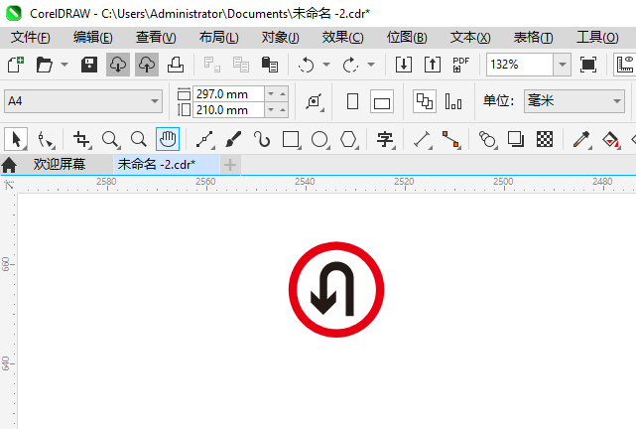Open the 对象(J) menu
Viewport: 636px width, 429px height.
tap(280, 38)
